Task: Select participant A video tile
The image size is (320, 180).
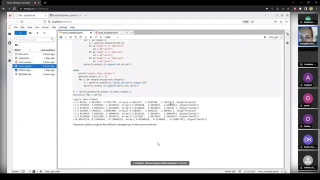Action: [x=308, y=77]
